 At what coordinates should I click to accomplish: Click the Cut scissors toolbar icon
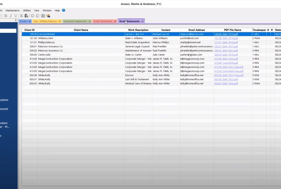22,16
